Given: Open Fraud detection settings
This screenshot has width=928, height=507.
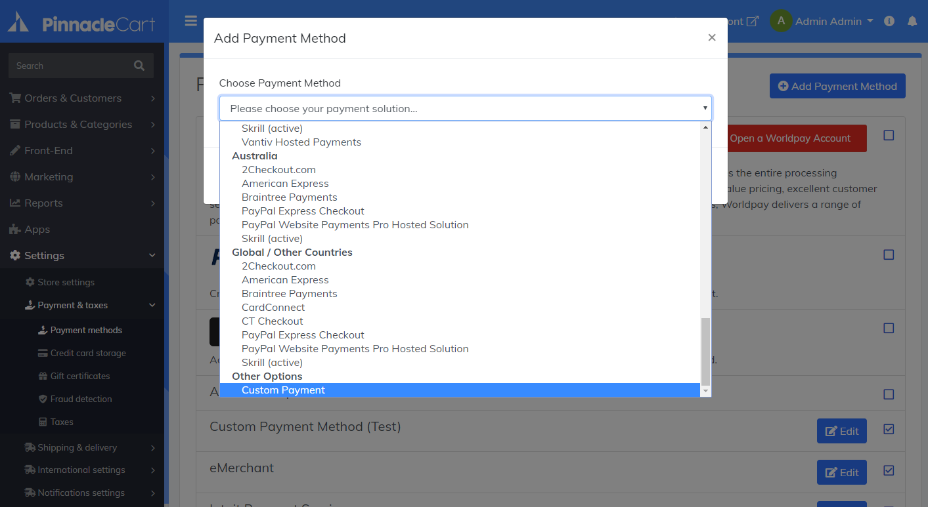Looking at the screenshot, I should pos(82,399).
